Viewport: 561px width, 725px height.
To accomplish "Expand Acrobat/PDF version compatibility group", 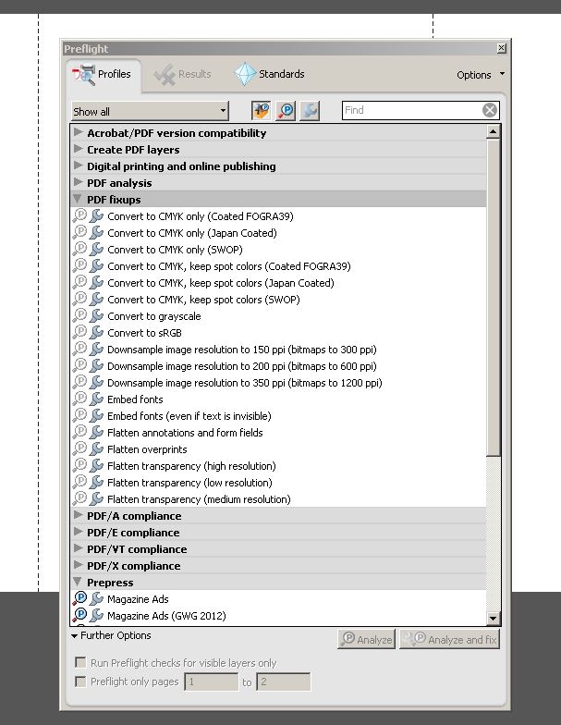I will click(x=78, y=132).
